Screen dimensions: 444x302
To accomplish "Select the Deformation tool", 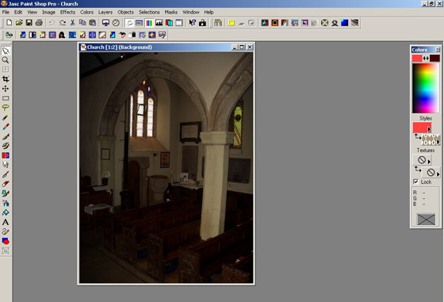I will coord(6,70).
